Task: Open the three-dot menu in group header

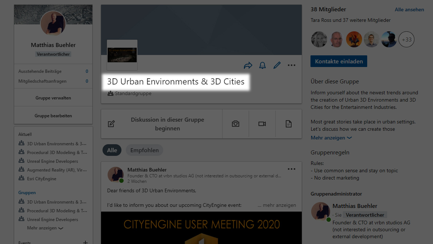Action: [x=291, y=65]
